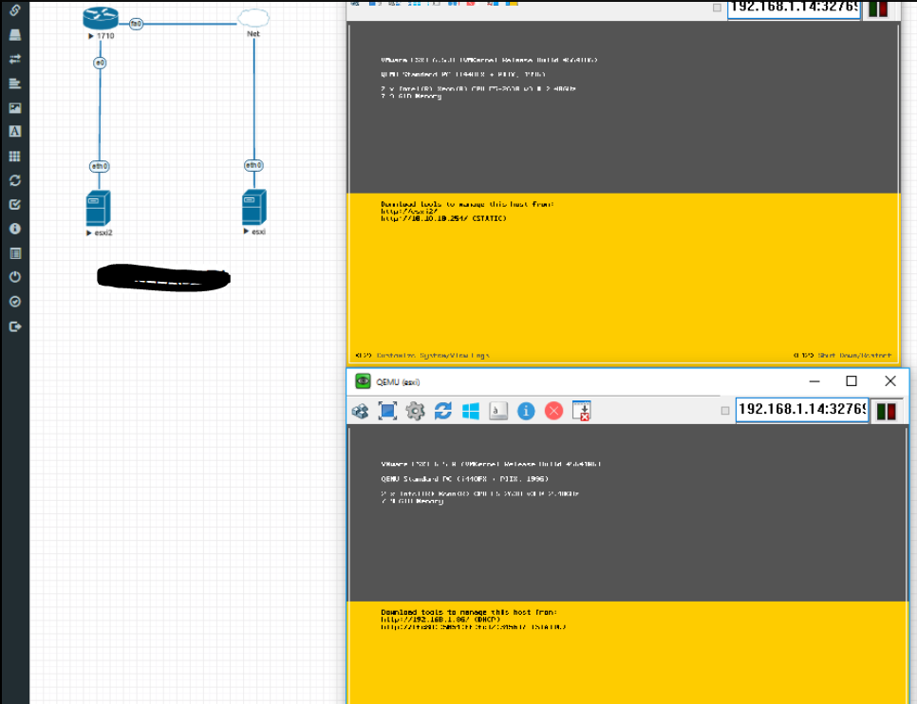Toggle fullscreen in QEMU (esxi) viewer
The image size is (917, 704).
pyautogui.click(x=387, y=411)
